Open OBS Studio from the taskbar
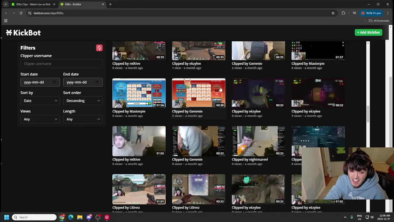 coord(98,217)
